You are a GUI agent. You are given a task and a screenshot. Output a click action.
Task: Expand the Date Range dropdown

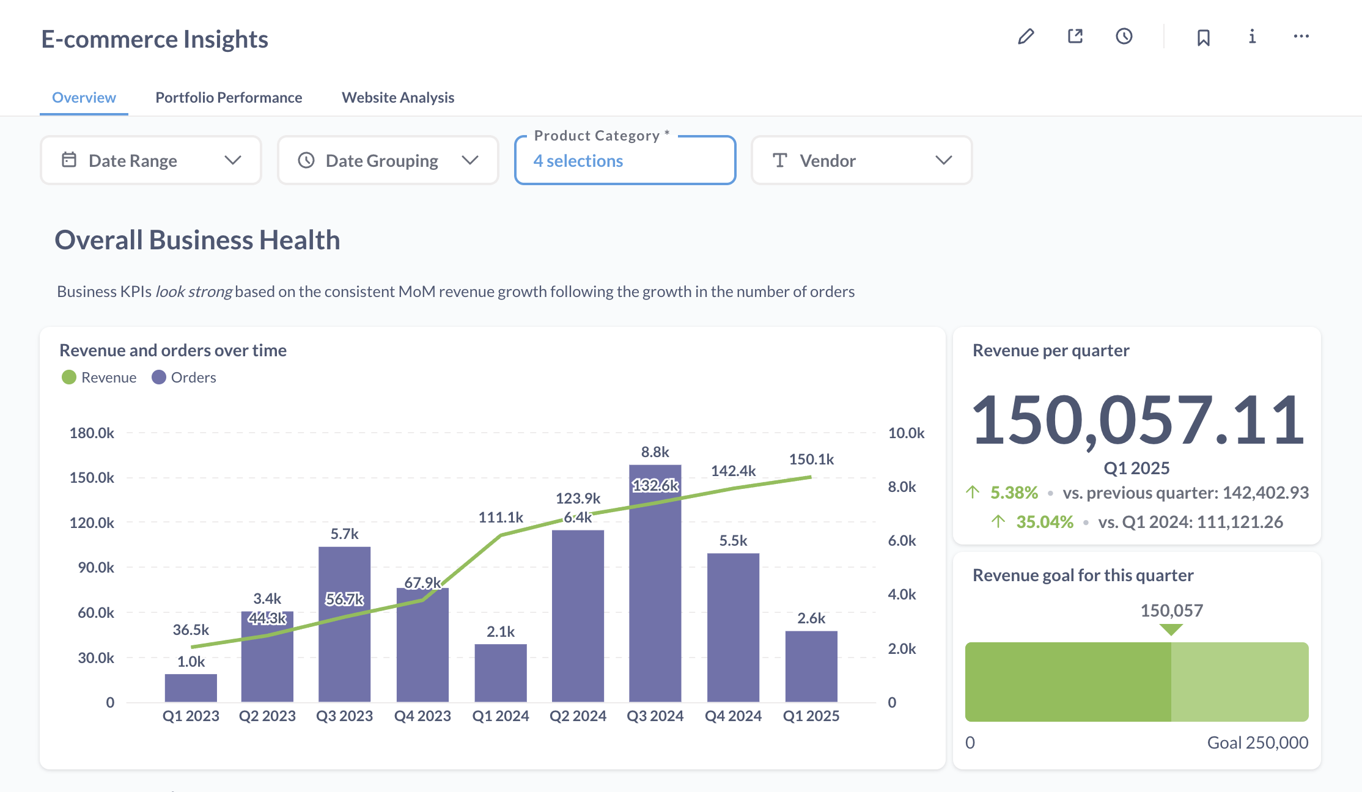point(232,160)
